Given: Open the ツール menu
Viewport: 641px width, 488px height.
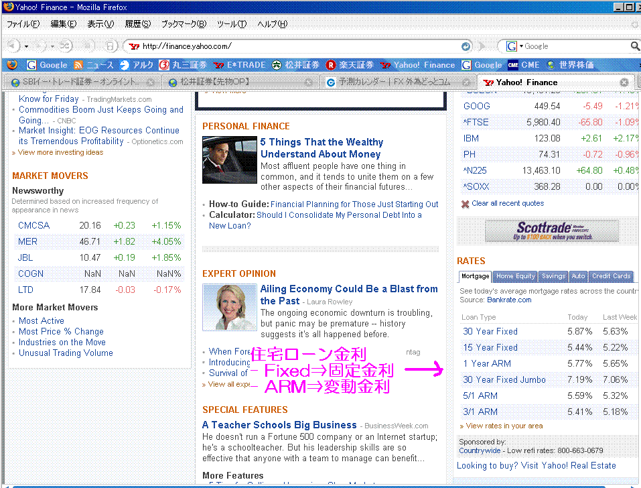Looking at the screenshot, I should 232,24.
